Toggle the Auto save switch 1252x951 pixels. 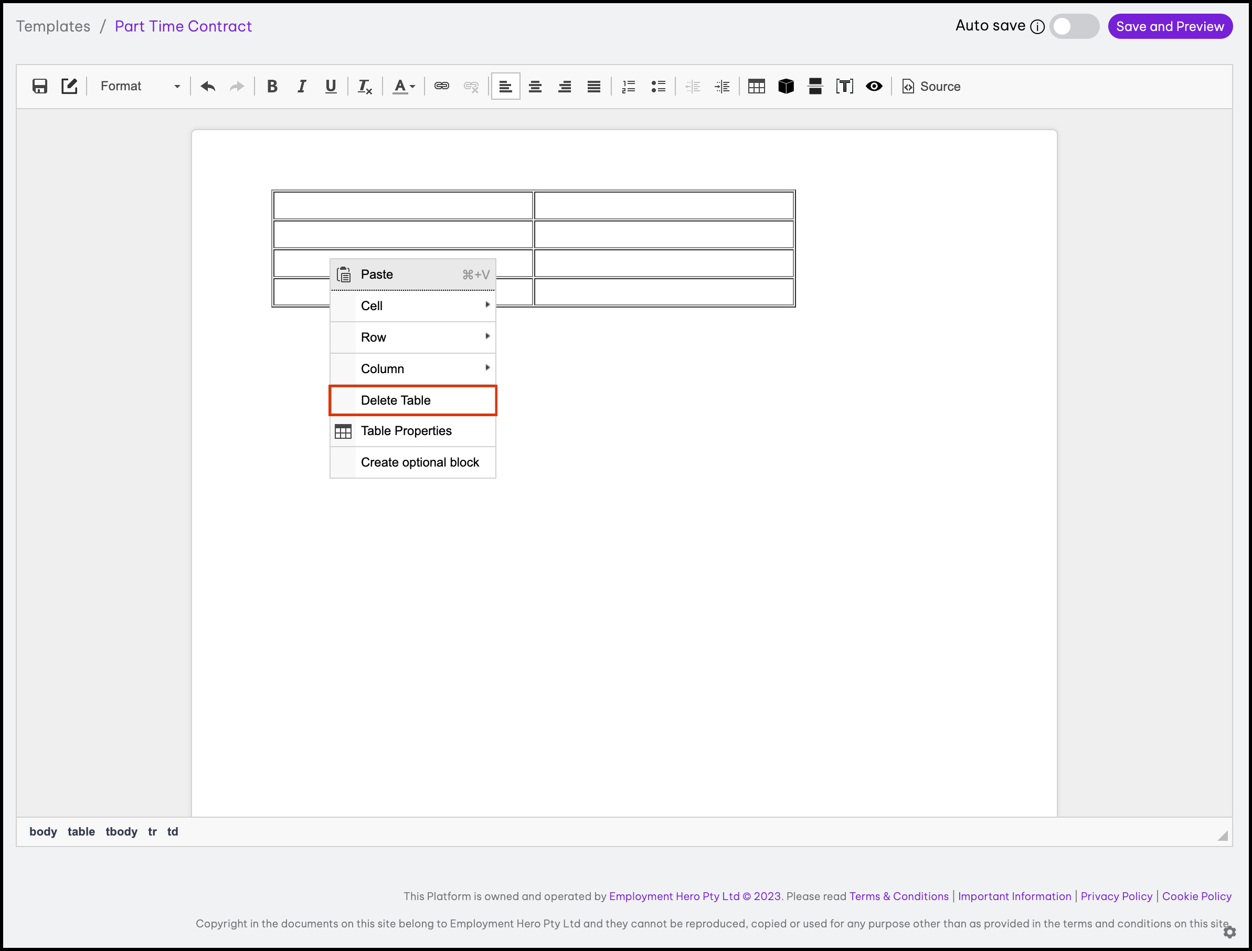pyautogui.click(x=1074, y=26)
